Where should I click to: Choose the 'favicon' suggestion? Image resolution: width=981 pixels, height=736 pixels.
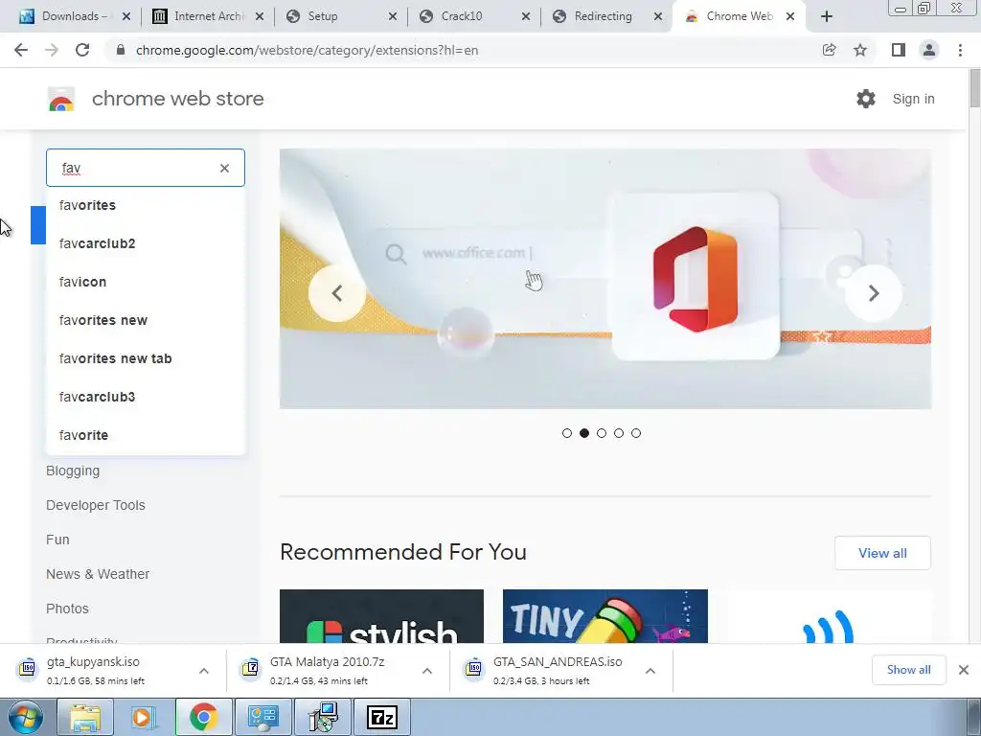pyautogui.click(x=146, y=282)
